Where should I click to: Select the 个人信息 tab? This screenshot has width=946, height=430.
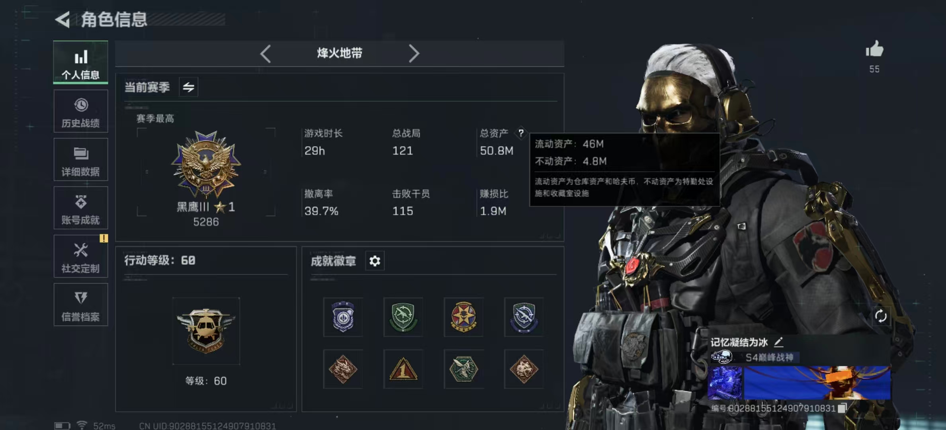[81, 63]
